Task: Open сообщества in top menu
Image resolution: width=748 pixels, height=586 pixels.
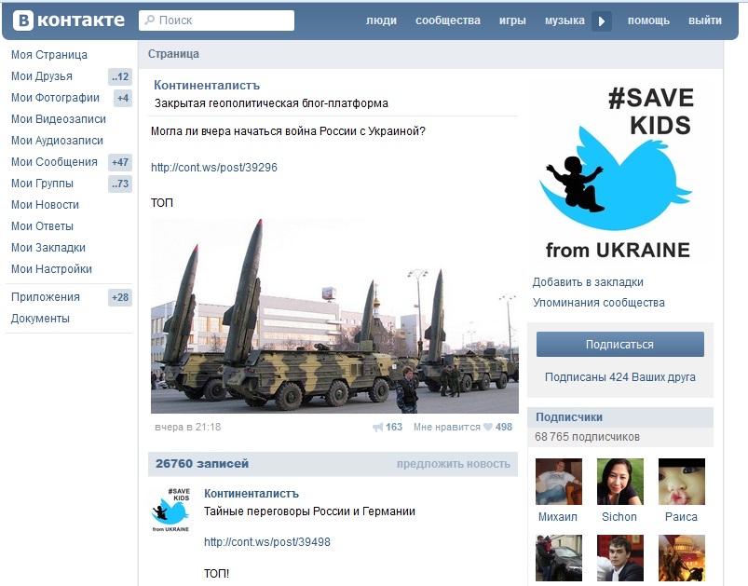Action: 447,20
